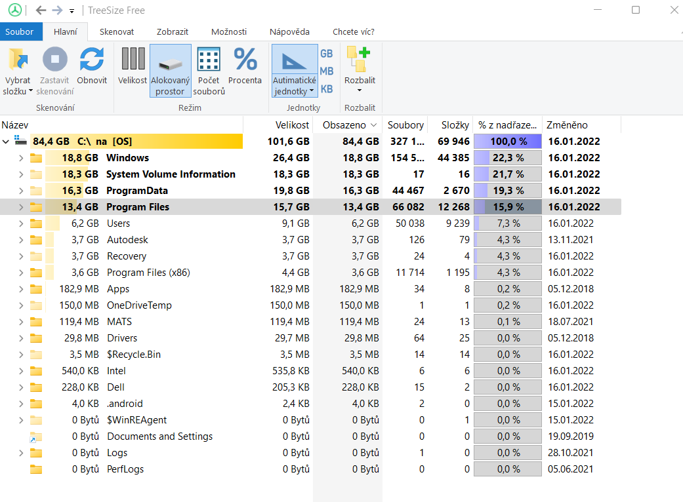
Task: Toggle Automatické jednotky units button
Action: coord(295,71)
